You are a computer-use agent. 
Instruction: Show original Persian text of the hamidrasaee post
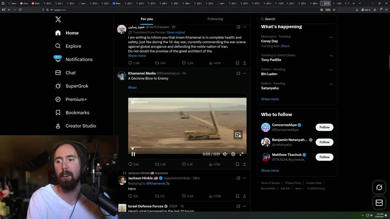tap(175, 32)
